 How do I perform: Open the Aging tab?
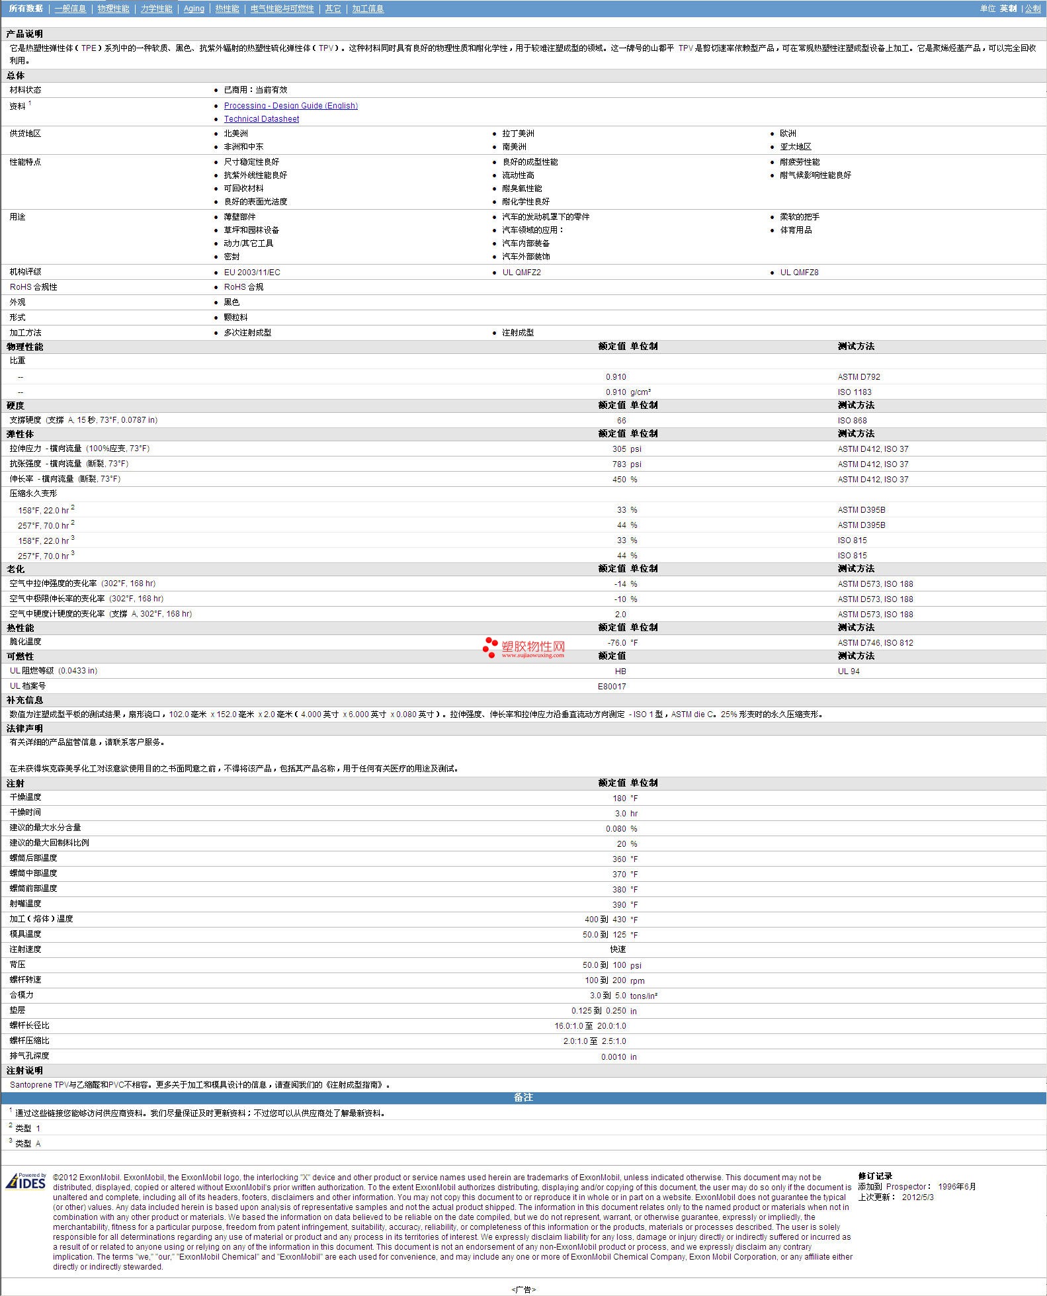coord(194,9)
